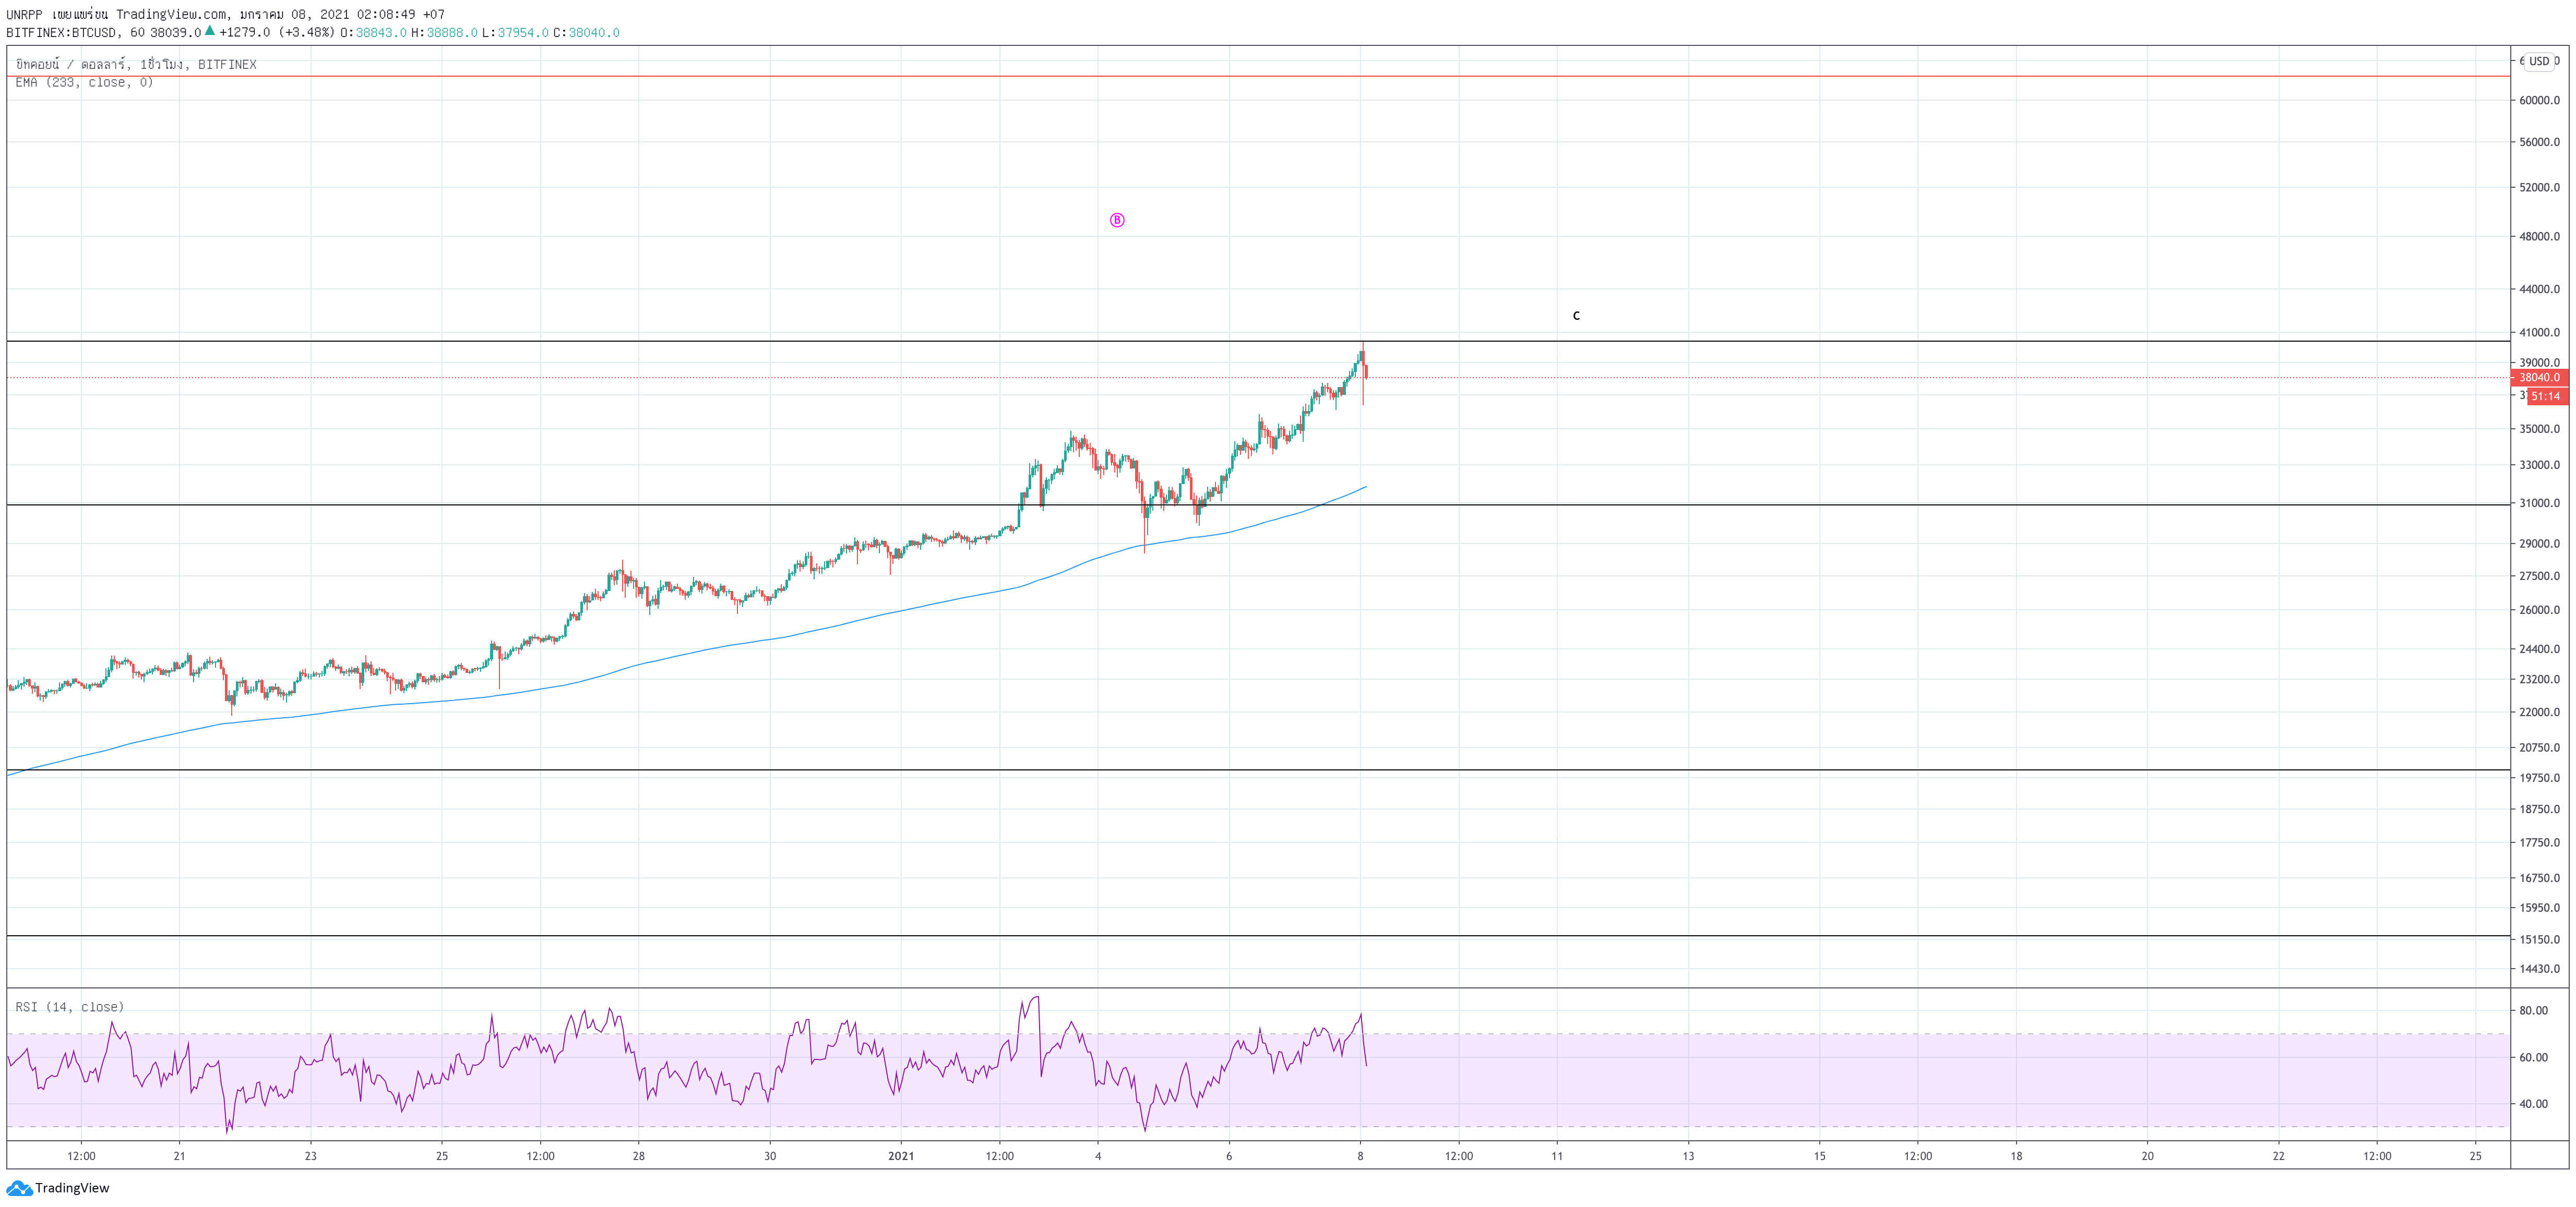This screenshot has width=2576, height=1207.
Task: Click the 52000.0 price axis label
Action: 2539,188
